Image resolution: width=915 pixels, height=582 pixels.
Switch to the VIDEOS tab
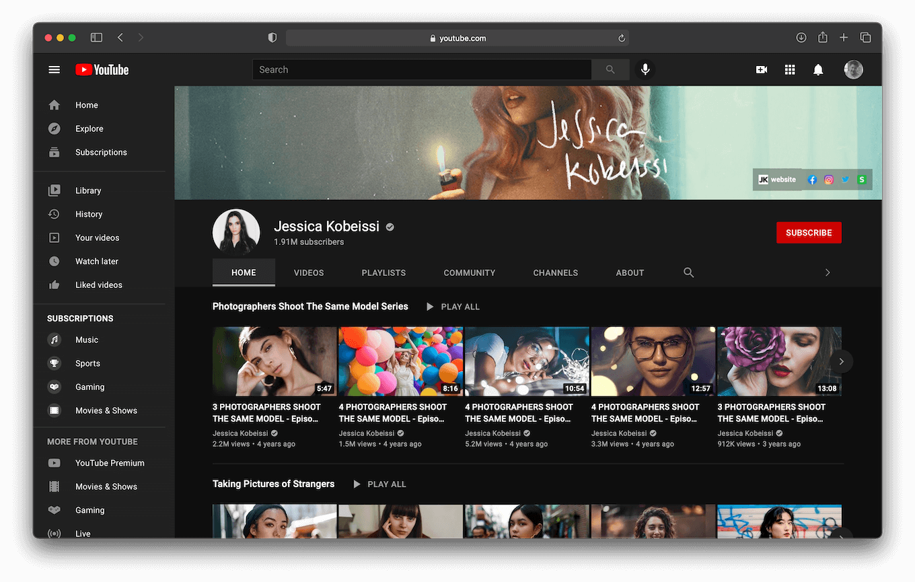tap(309, 272)
